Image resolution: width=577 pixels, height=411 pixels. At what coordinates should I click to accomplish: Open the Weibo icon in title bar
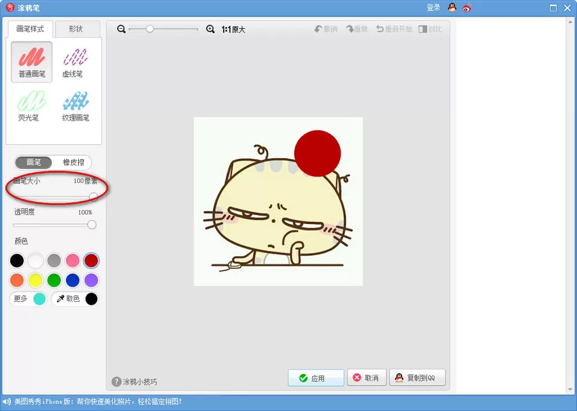tap(467, 7)
